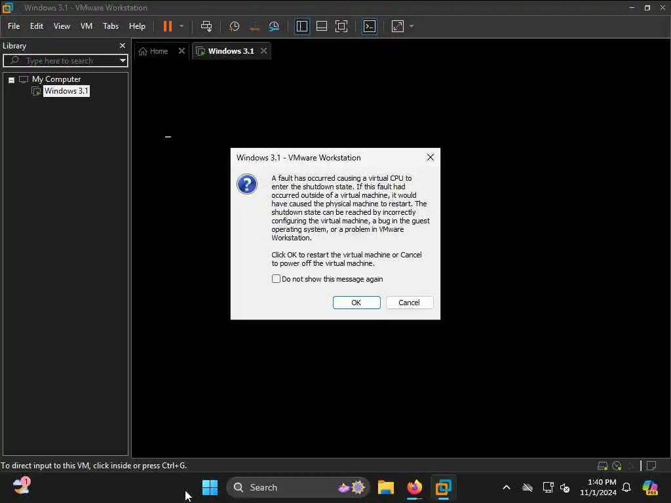The height and width of the screenshot is (503, 671).
Task: Open the library search dropdown arrow
Action: point(123,60)
